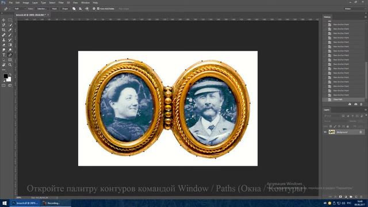The image size is (368, 207).
Task: Create new snapshot in History panel
Action: coord(356,104)
